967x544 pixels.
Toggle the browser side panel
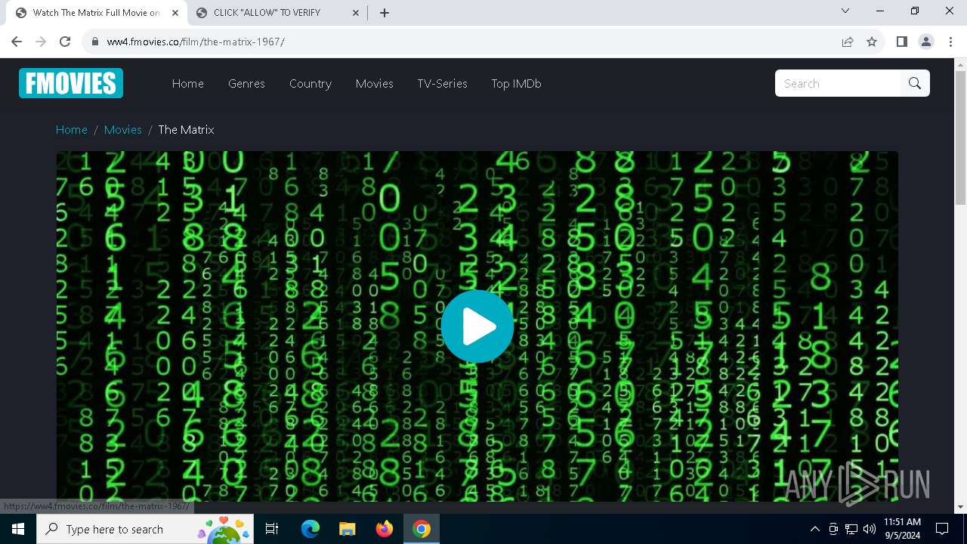[x=902, y=42]
